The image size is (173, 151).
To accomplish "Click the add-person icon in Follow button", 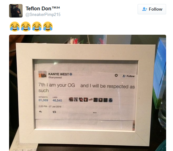I will coord(144,9).
